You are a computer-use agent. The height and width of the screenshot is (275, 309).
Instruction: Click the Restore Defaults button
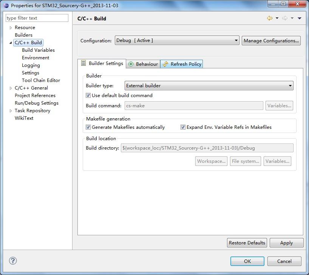click(247, 243)
